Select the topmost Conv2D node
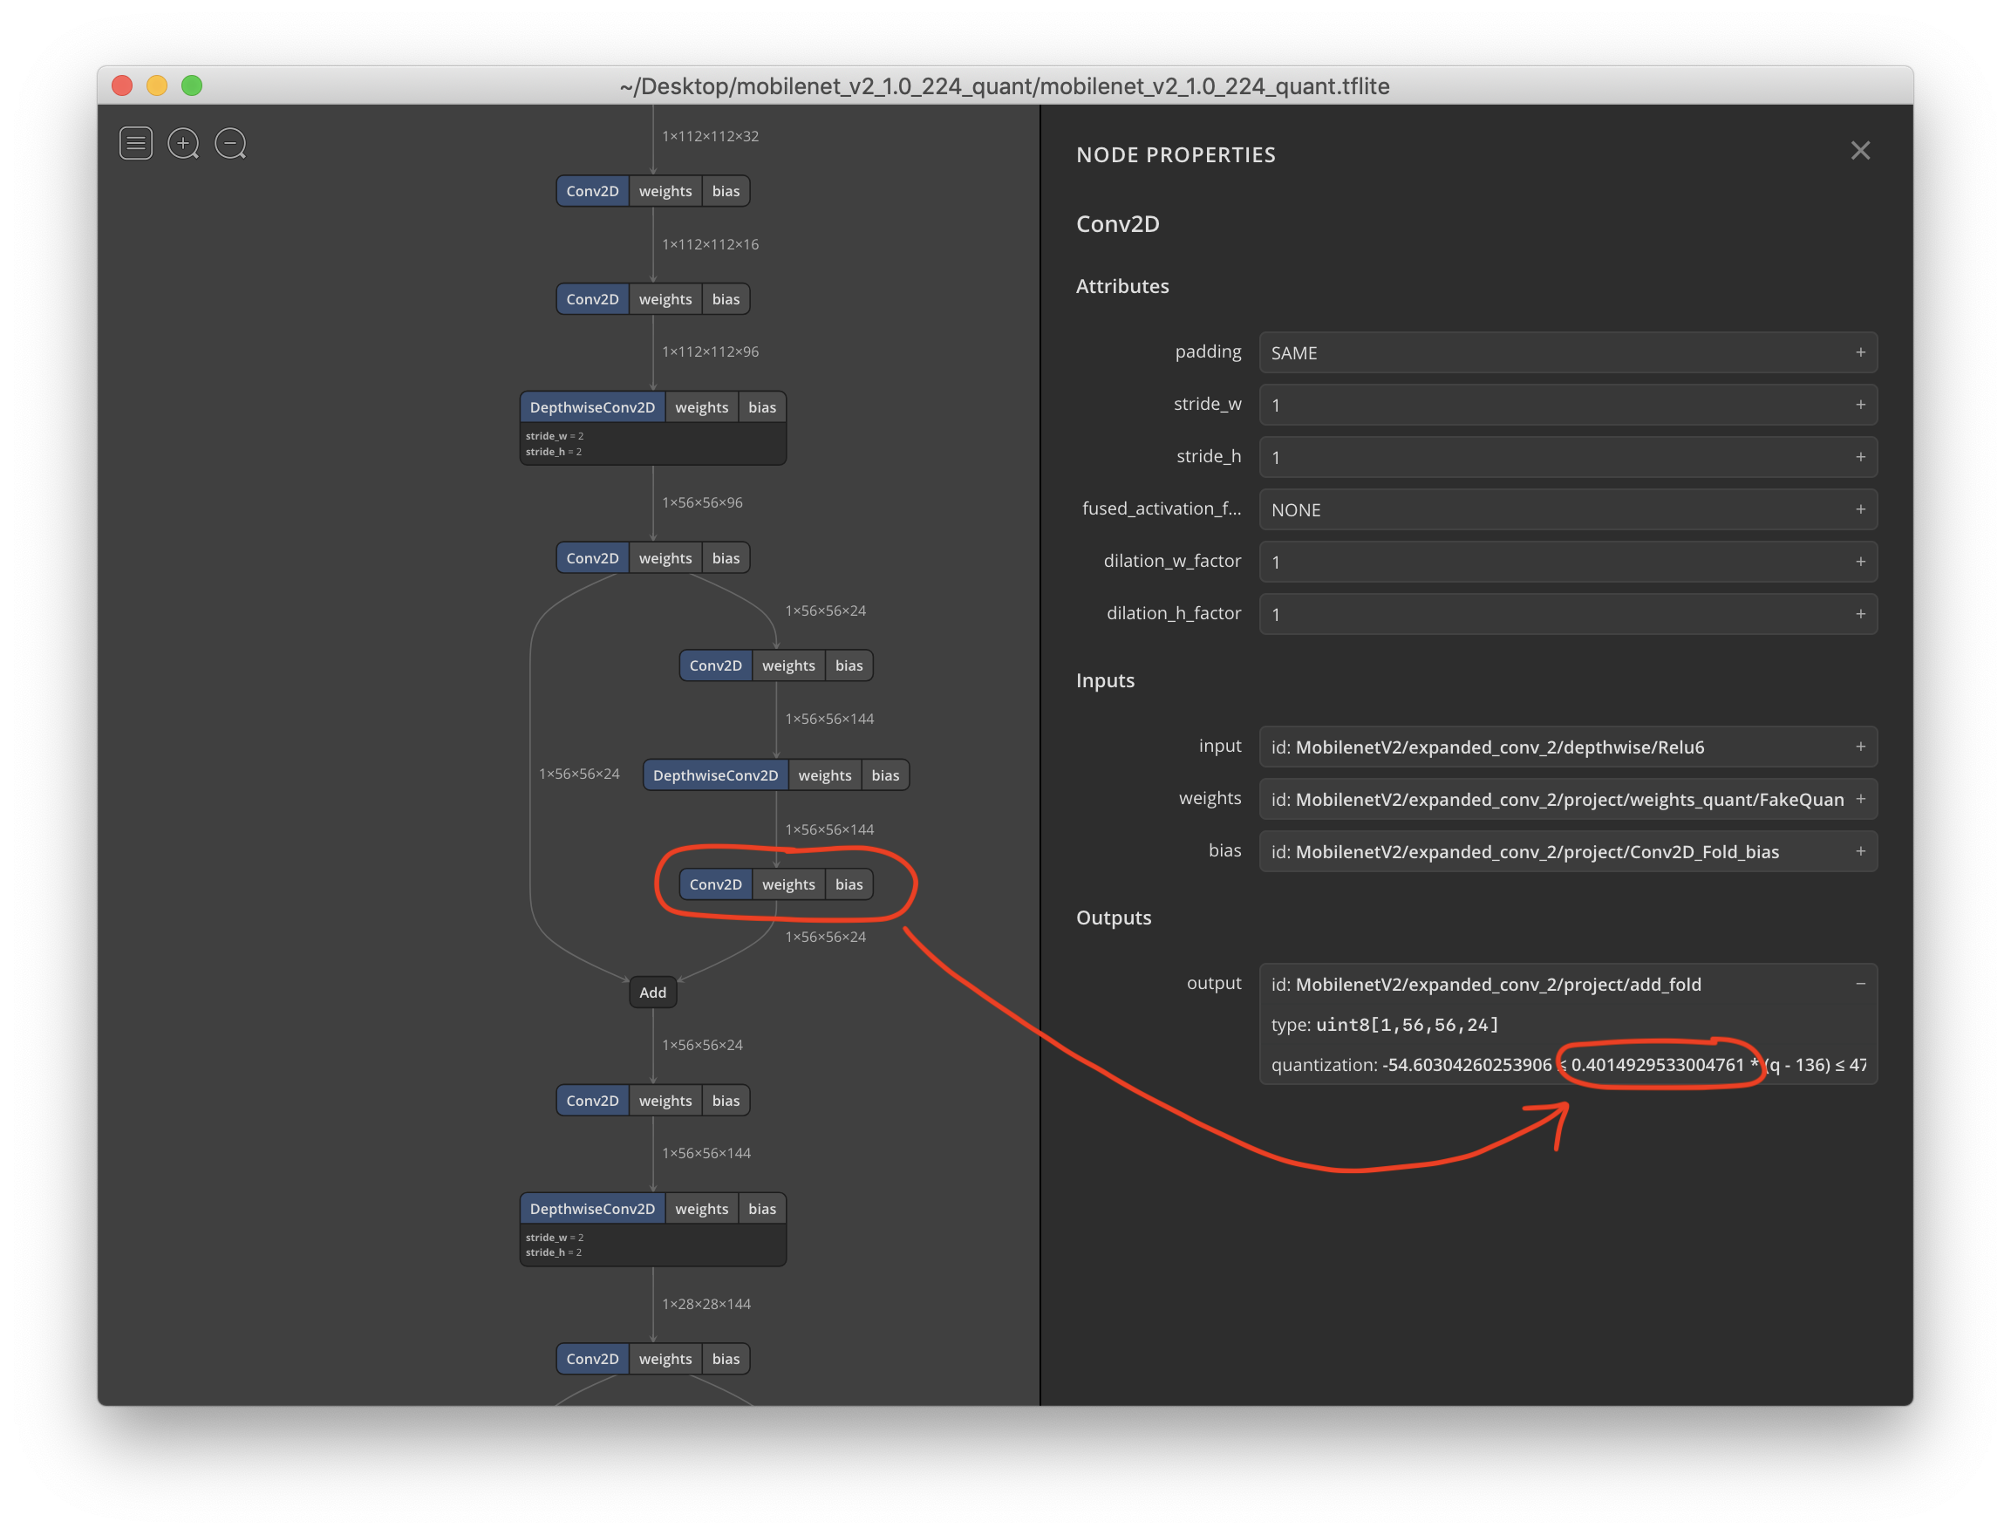2011x1535 pixels. click(x=592, y=191)
